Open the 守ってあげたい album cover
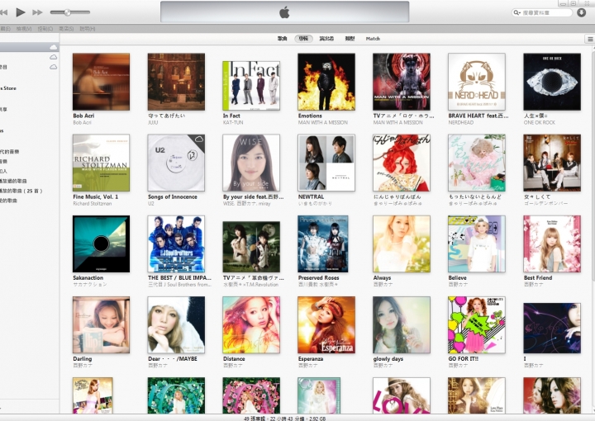595x421 pixels. pos(176,82)
